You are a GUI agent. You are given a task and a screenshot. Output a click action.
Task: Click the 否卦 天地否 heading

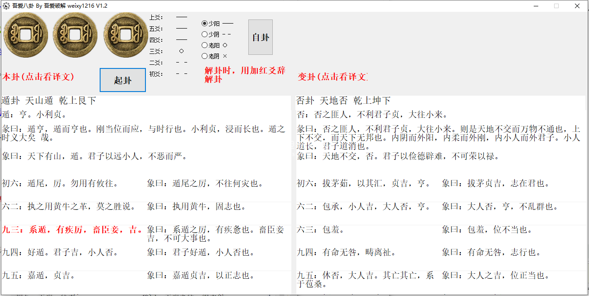click(343, 101)
